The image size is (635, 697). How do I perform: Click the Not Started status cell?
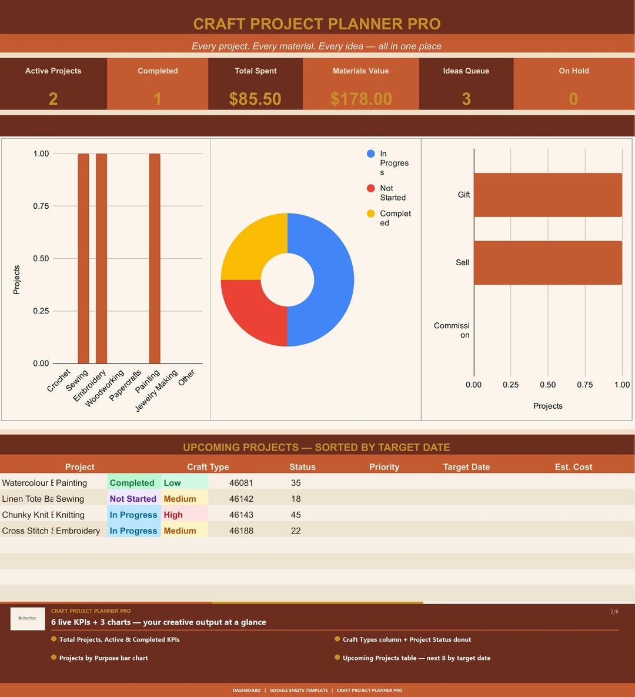tap(133, 499)
